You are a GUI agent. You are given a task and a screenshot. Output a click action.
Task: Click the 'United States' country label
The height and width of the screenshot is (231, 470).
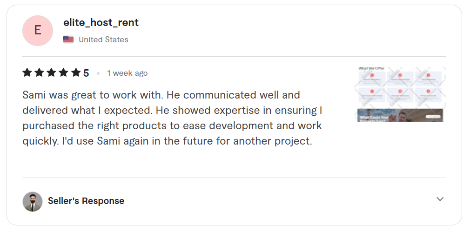pyautogui.click(x=103, y=40)
